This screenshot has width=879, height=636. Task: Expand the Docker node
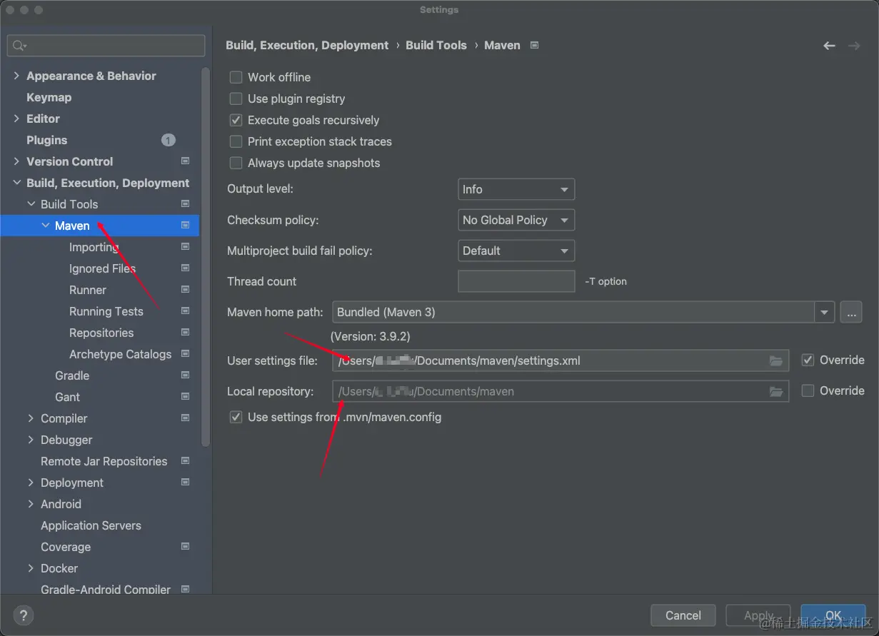point(31,568)
